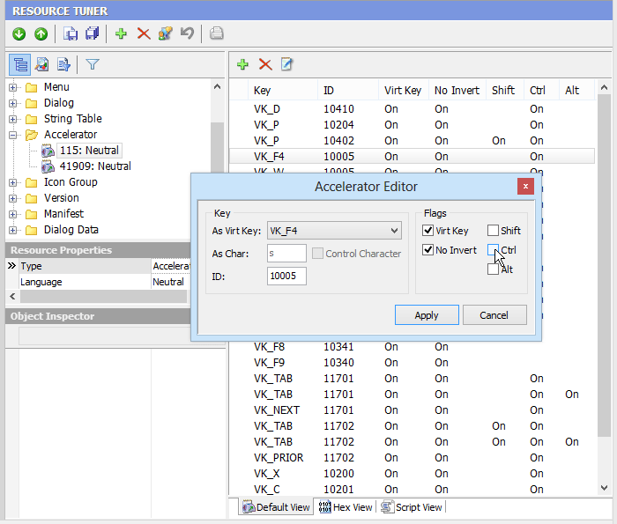Click the search resources magnifier icon

coord(41,64)
